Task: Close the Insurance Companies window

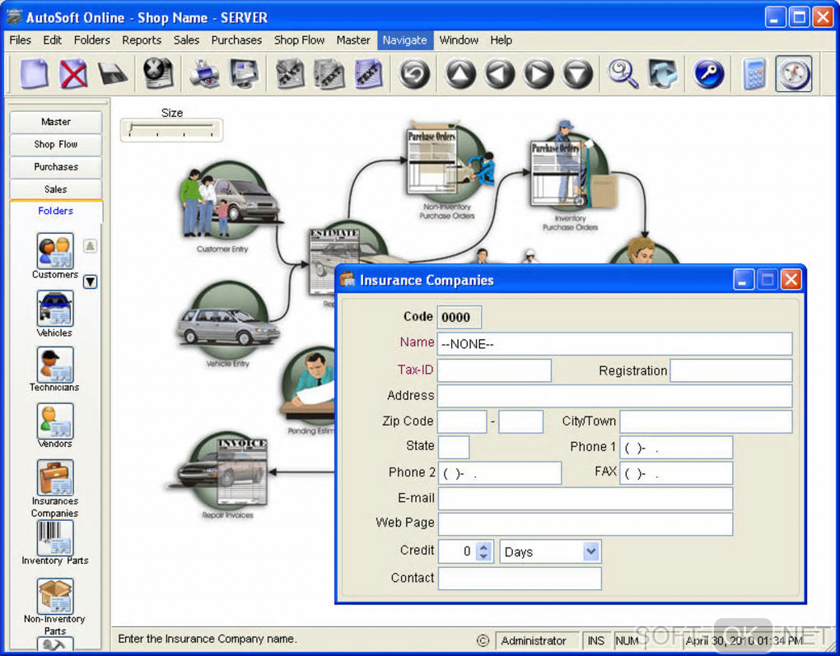Action: point(791,280)
